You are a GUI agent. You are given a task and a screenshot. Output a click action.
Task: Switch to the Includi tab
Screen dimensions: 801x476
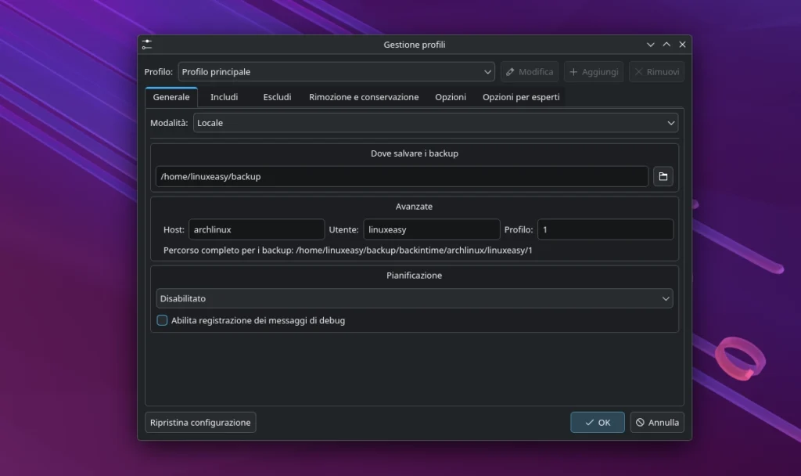224,97
